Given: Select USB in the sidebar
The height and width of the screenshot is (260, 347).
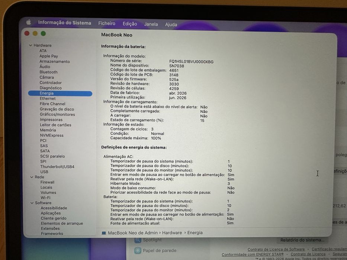Looking at the screenshot, I should coord(44,172).
